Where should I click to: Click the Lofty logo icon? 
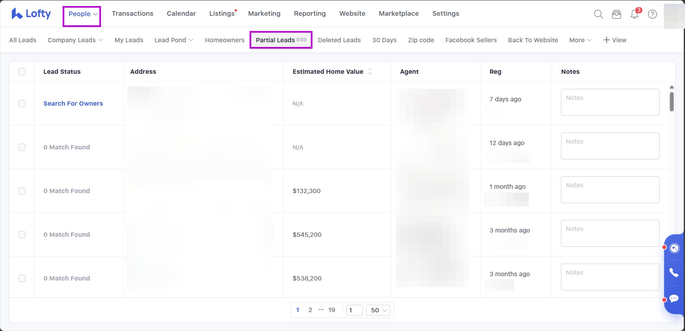[17, 14]
